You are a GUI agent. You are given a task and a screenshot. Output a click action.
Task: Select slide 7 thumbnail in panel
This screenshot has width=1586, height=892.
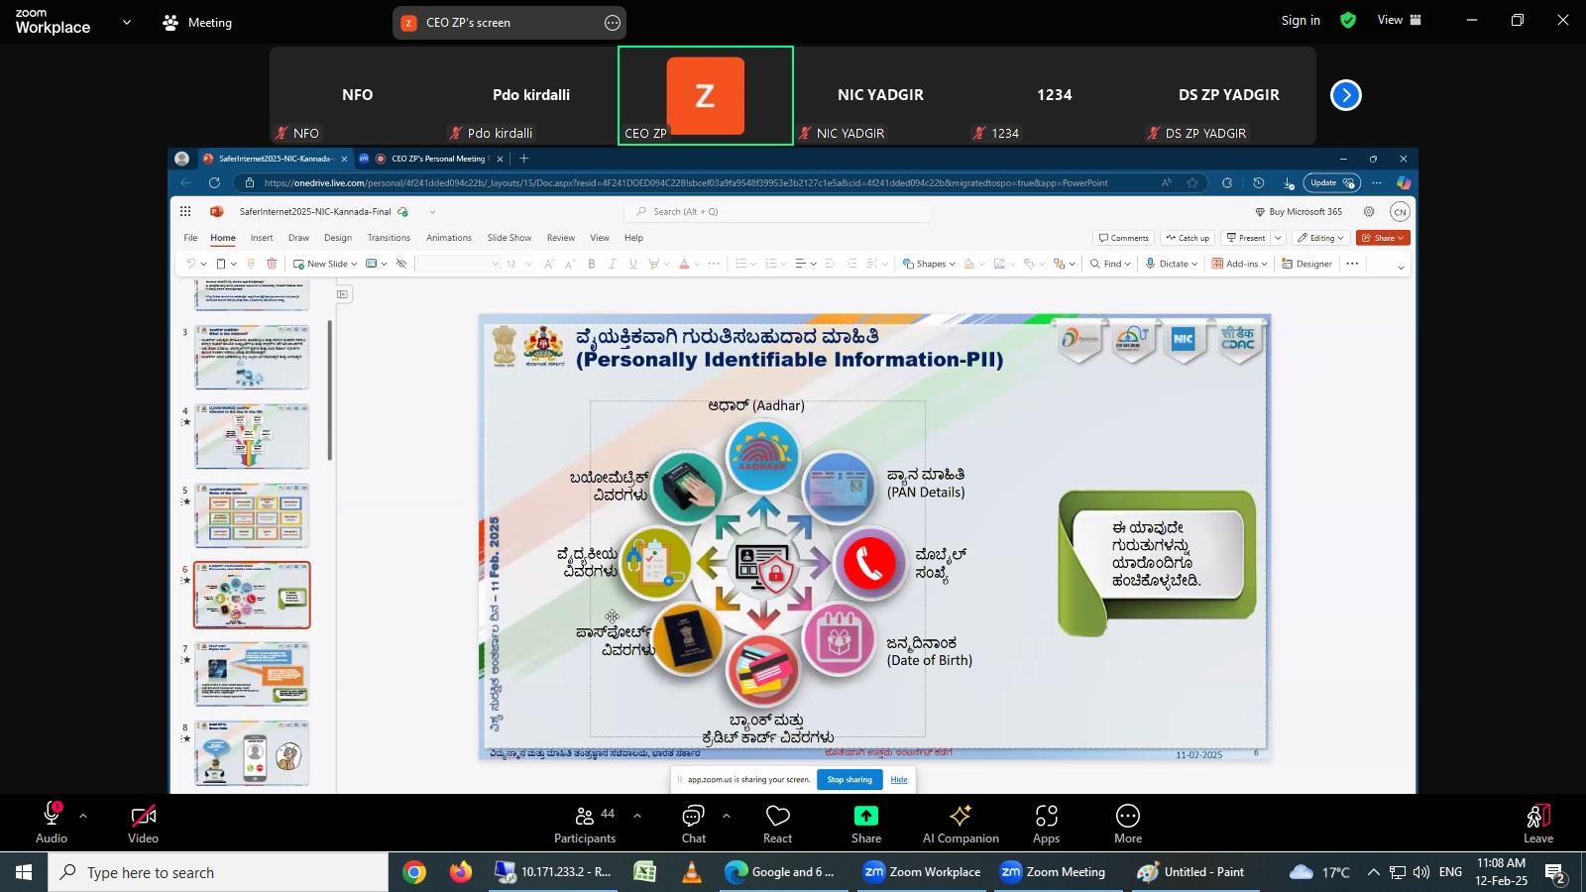point(252,674)
